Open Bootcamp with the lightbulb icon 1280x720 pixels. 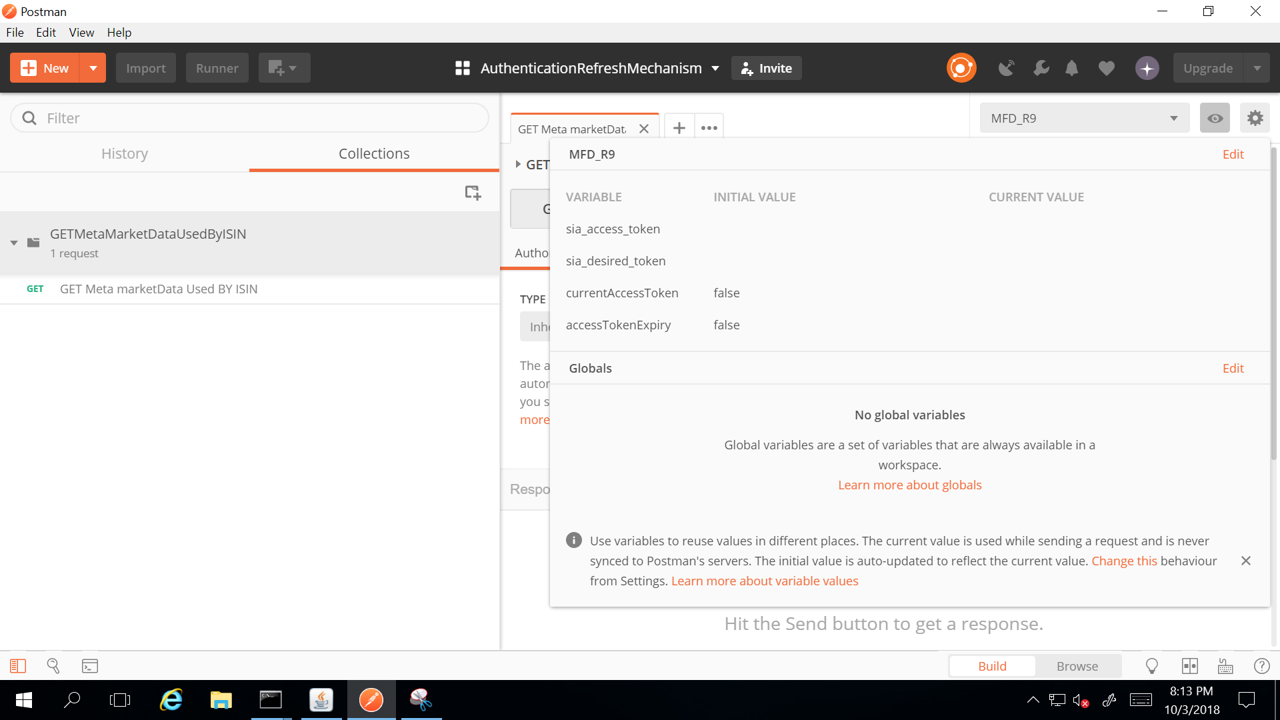1151,665
